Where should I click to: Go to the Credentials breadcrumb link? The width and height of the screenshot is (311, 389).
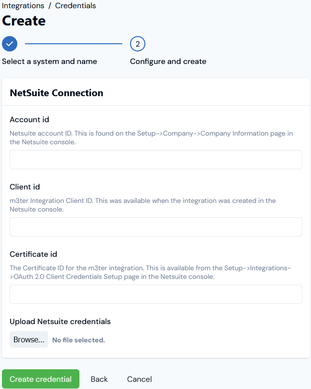76,5
